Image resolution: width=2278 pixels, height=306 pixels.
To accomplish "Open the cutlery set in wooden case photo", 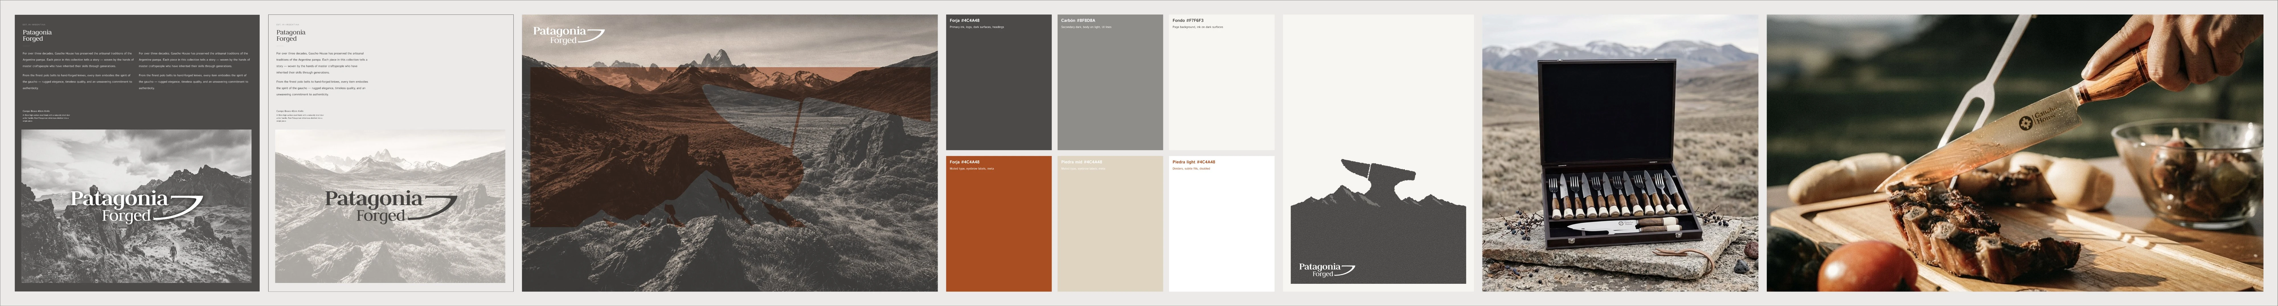I will [1620, 153].
